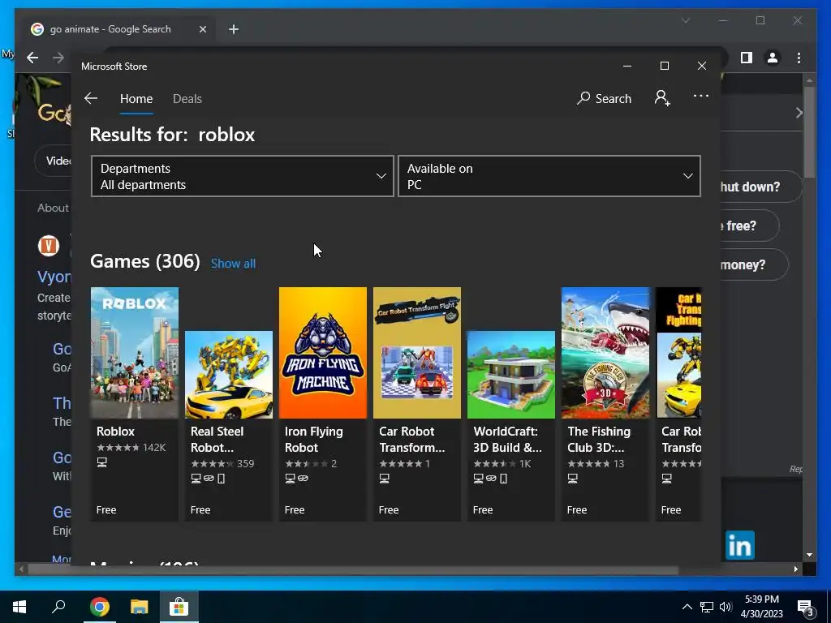Maximize the Microsoft Store window

point(665,66)
